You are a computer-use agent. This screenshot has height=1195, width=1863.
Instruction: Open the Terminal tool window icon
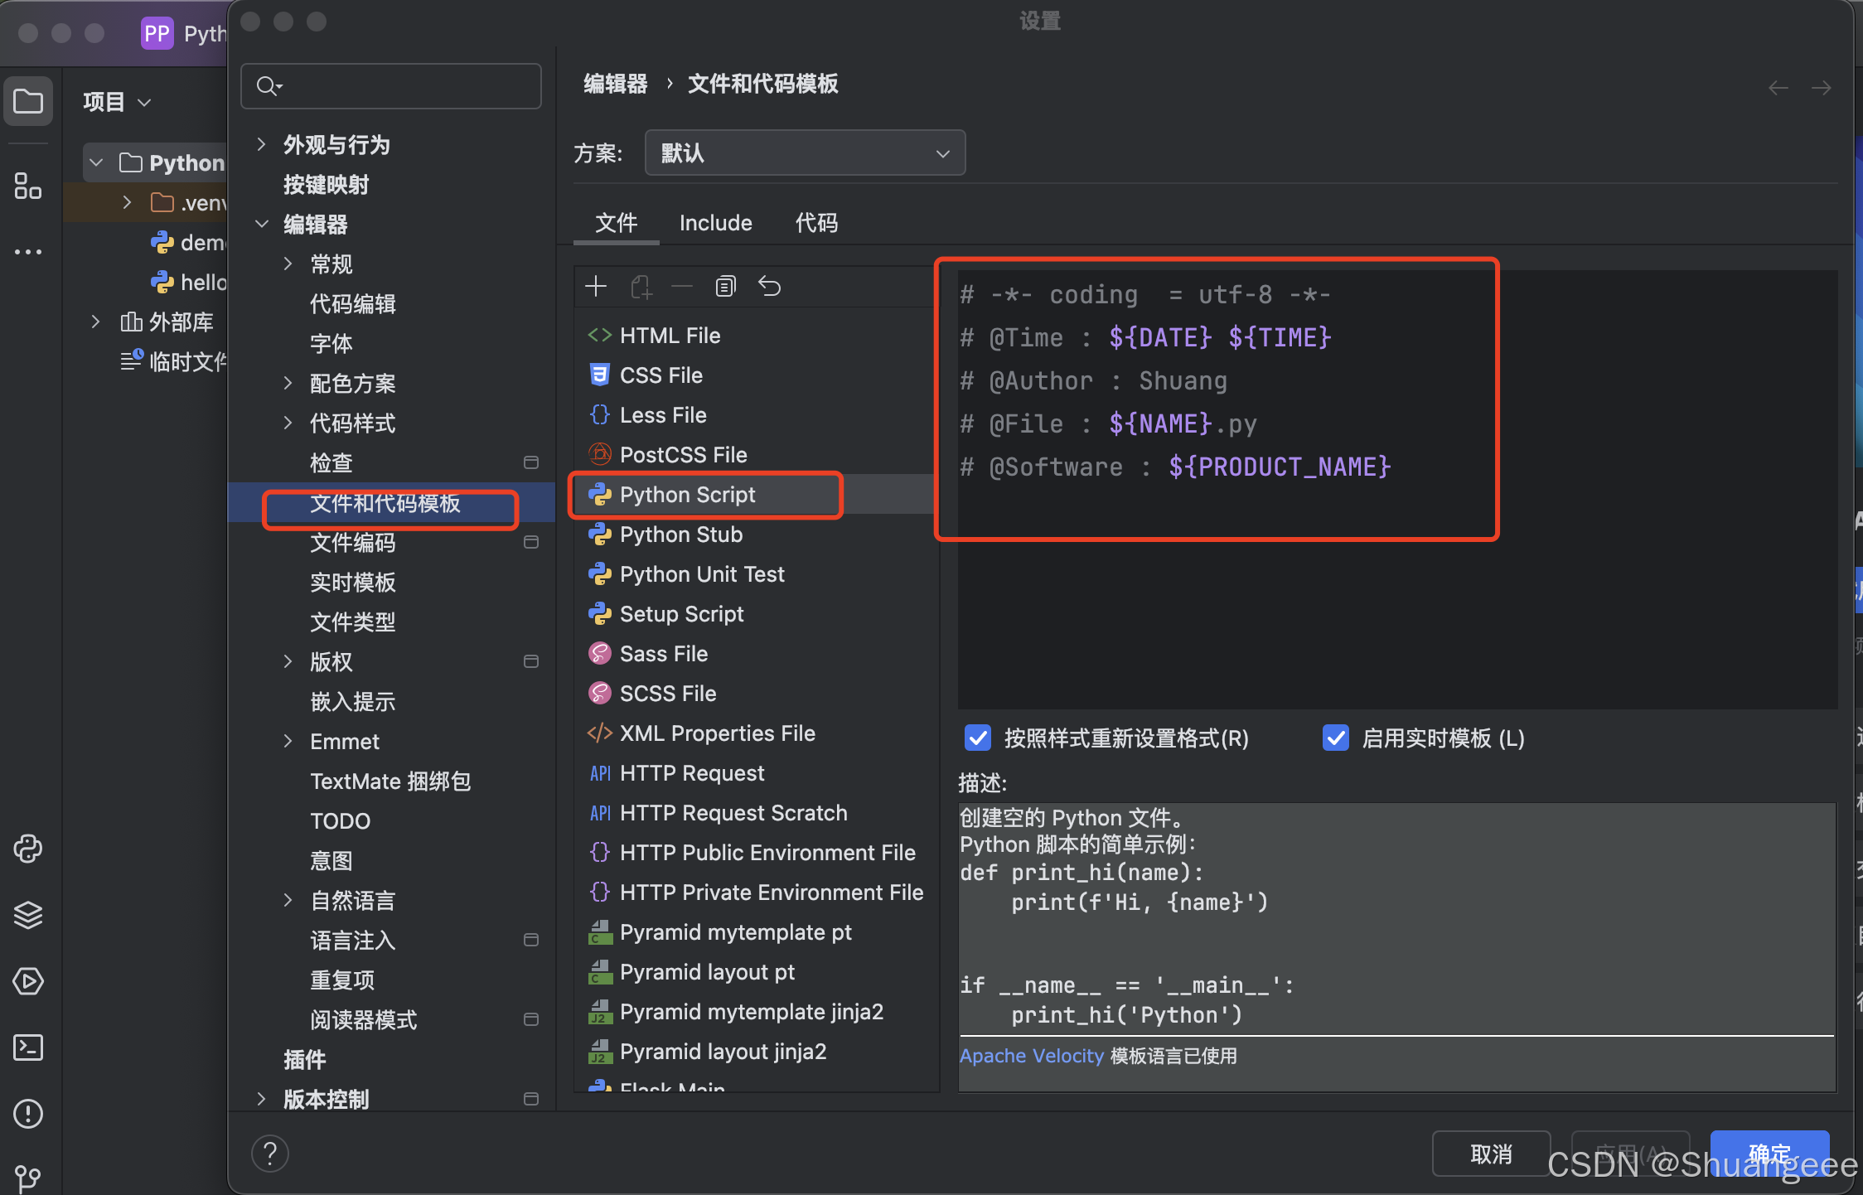coord(28,1047)
